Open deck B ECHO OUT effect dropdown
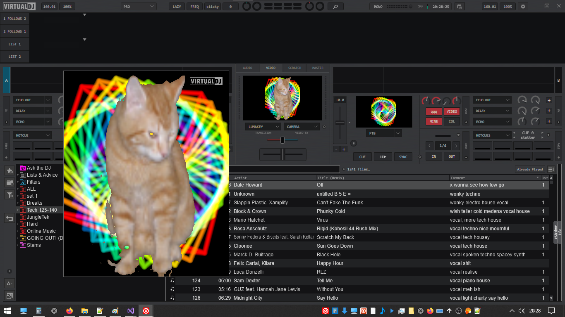565x317 pixels. click(x=492, y=100)
